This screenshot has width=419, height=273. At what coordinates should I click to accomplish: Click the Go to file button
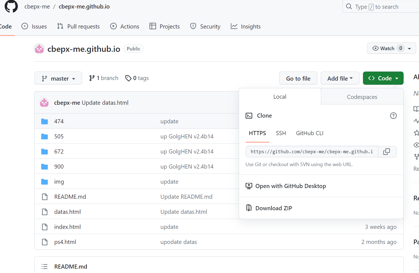pyautogui.click(x=298, y=78)
